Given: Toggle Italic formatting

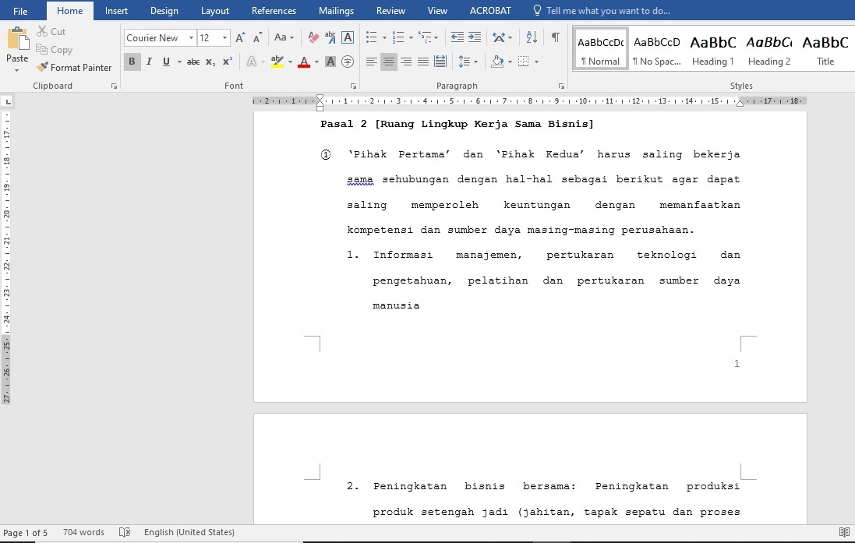Looking at the screenshot, I should [149, 62].
